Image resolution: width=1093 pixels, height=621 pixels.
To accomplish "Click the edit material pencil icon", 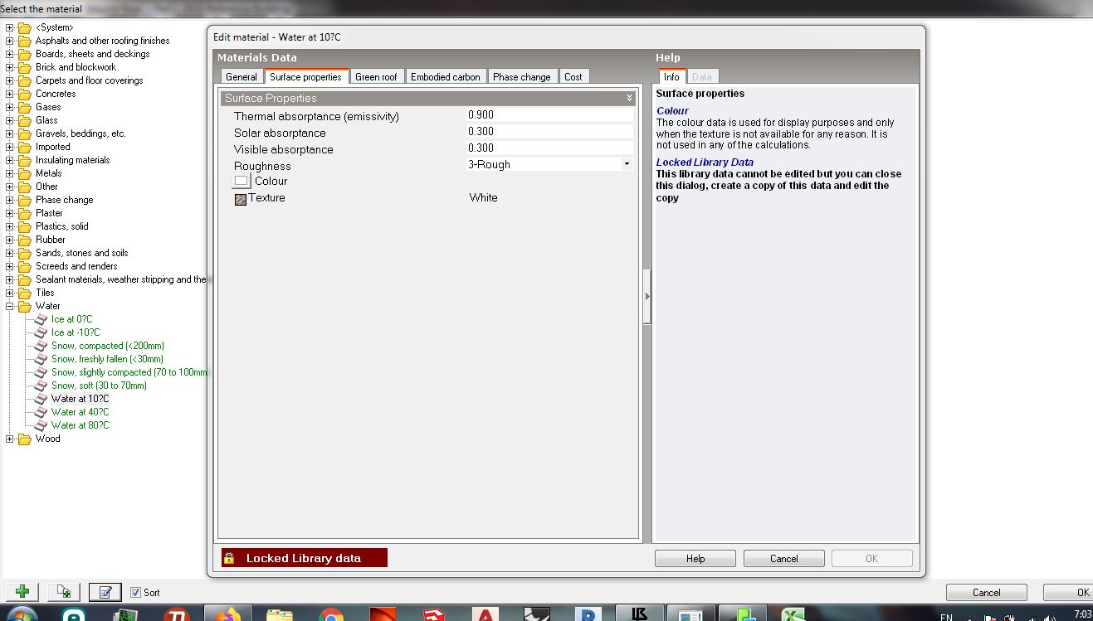I will pyautogui.click(x=105, y=591).
